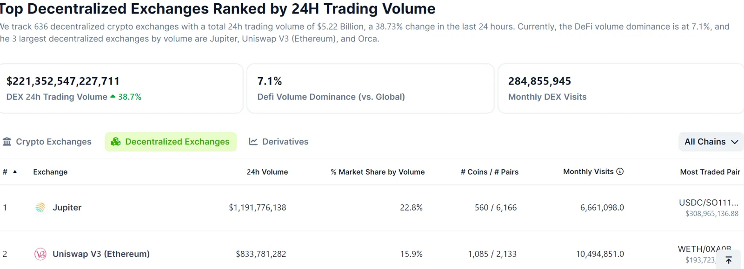Click the Crypto Exchanges bank icon
Screen dimensions: 744x269
click(7, 142)
